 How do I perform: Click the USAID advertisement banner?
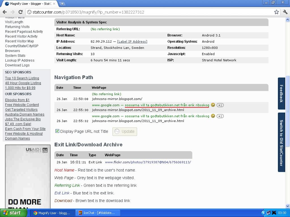point(28,177)
